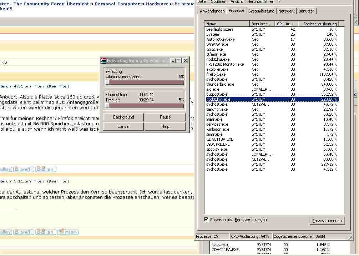This screenshot has height=256, width=359.
Task: Select firefox.exe in the process list
Action: (x=216, y=74)
